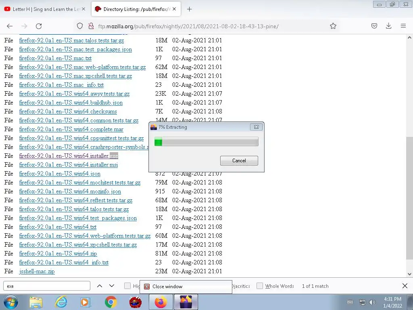
Task: Open firefox-92.0a1.en-US.win64.installer.msi link
Action: 69,165
